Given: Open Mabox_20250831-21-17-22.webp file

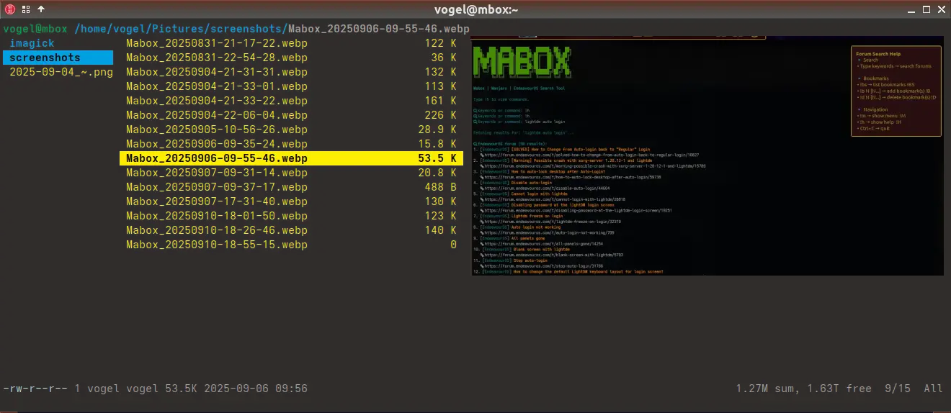Looking at the screenshot, I should (216, 43).
